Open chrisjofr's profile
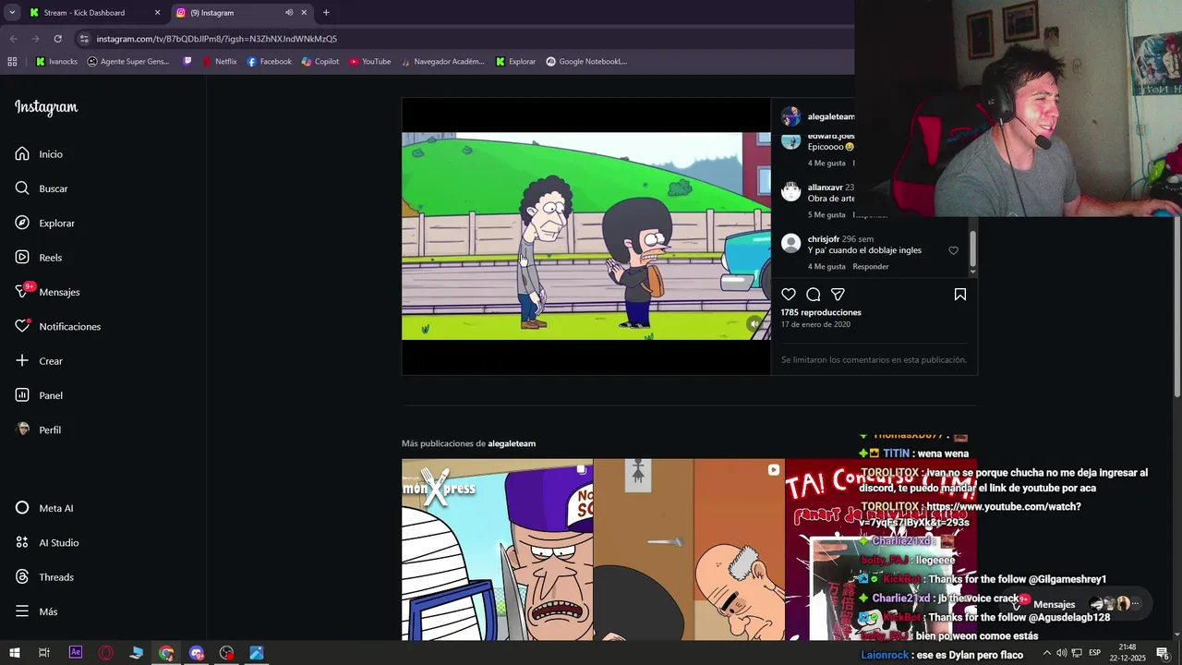Screen dimensions: 1182x665 (x=824, y=239)
